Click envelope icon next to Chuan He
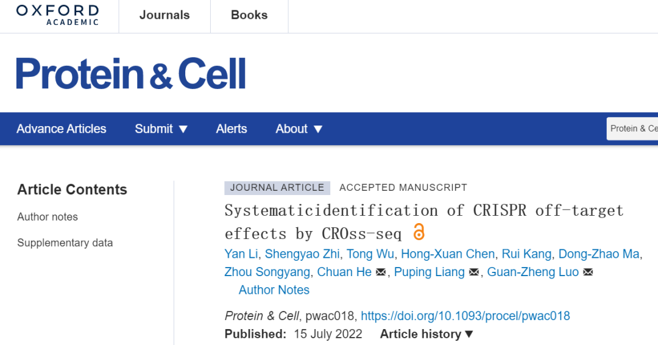The height and width of the screenshot is (345, 658). click(381, 272)
